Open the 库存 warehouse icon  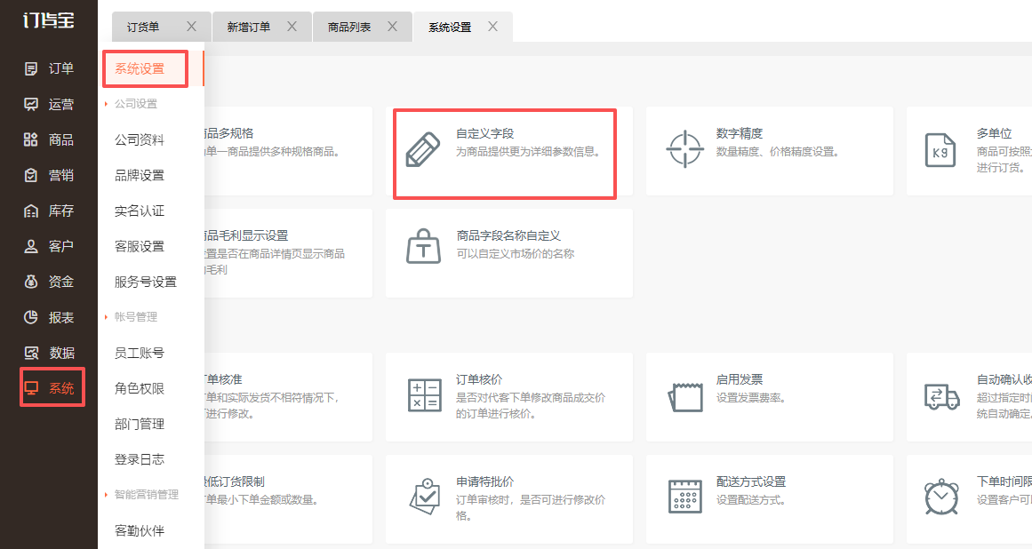tap(31, 211)
